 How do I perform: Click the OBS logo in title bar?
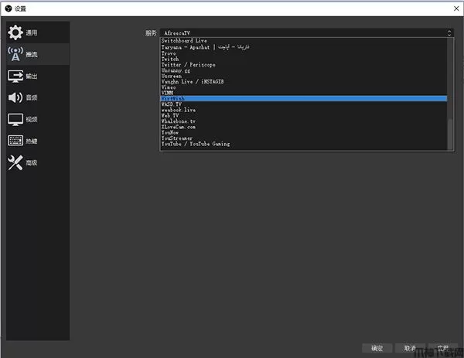[x=7, y=7]
